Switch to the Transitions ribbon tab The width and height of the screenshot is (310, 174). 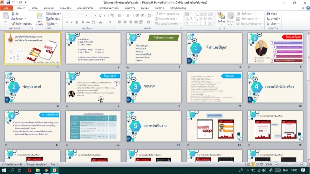[65, 8]
